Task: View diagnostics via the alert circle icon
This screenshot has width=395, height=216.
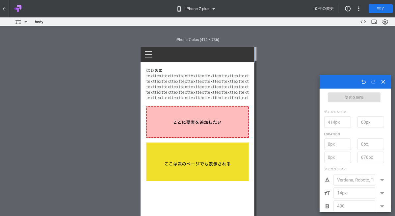Action: (x=348, y=9)
